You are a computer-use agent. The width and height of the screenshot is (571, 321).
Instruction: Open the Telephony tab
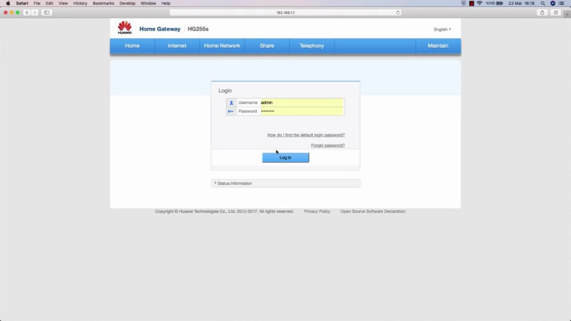[312, 46]
